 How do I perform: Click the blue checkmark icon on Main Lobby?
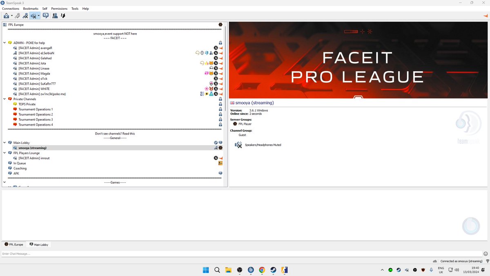tap(216, 143)
